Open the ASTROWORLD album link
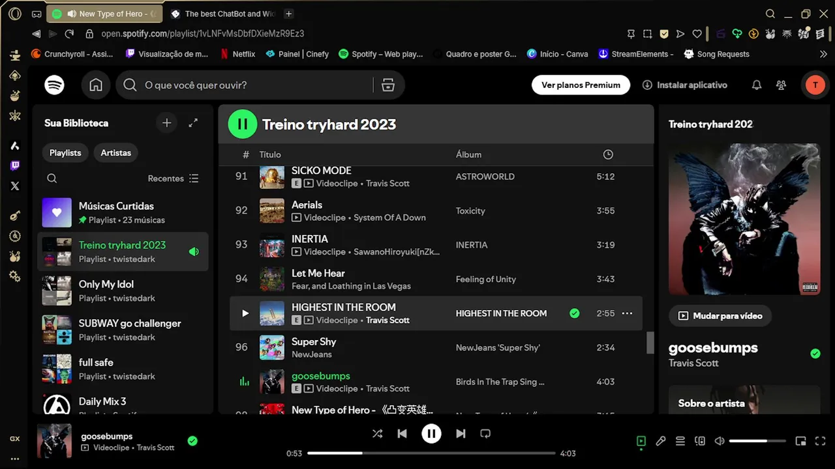Viewport: 835px width, 469px height. click(485, 177)
